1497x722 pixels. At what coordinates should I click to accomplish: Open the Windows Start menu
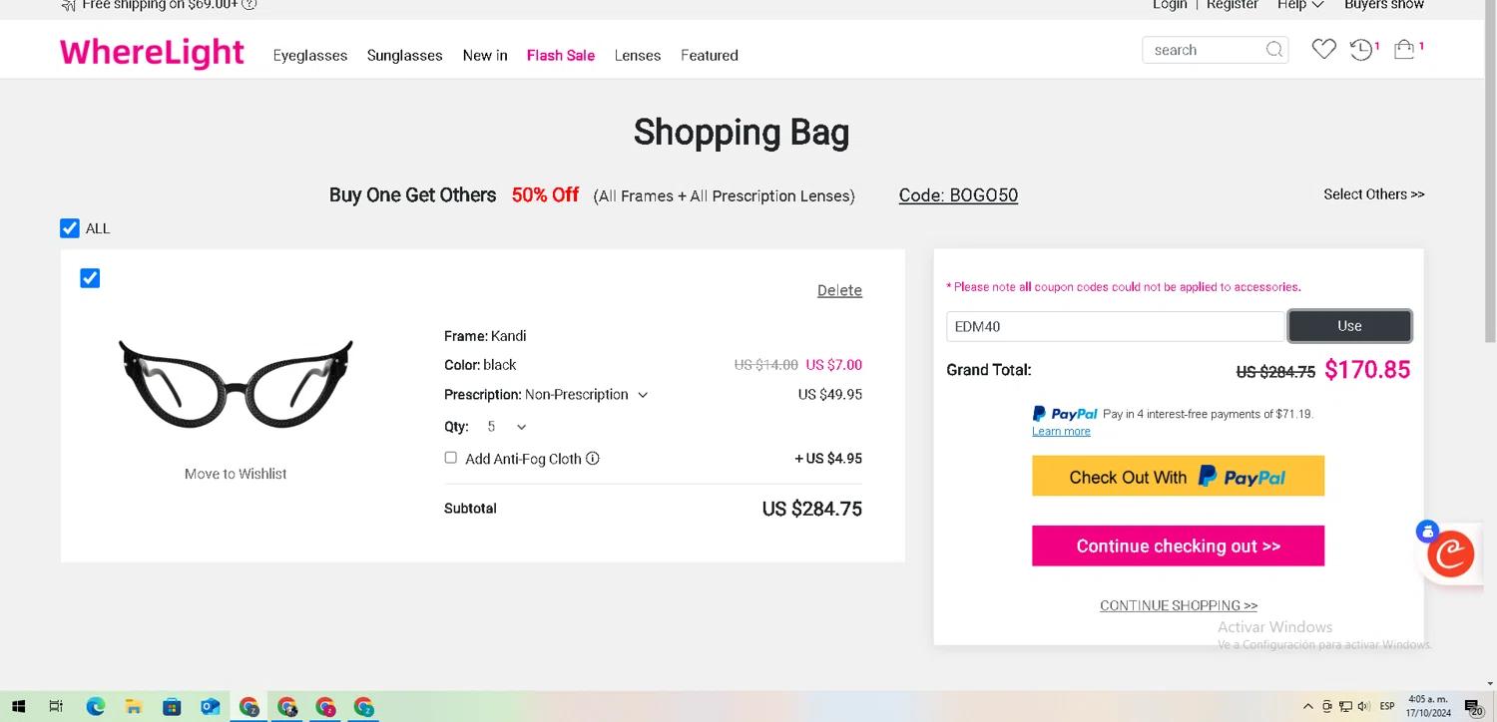pyautogui.click(x=18, y=707)
